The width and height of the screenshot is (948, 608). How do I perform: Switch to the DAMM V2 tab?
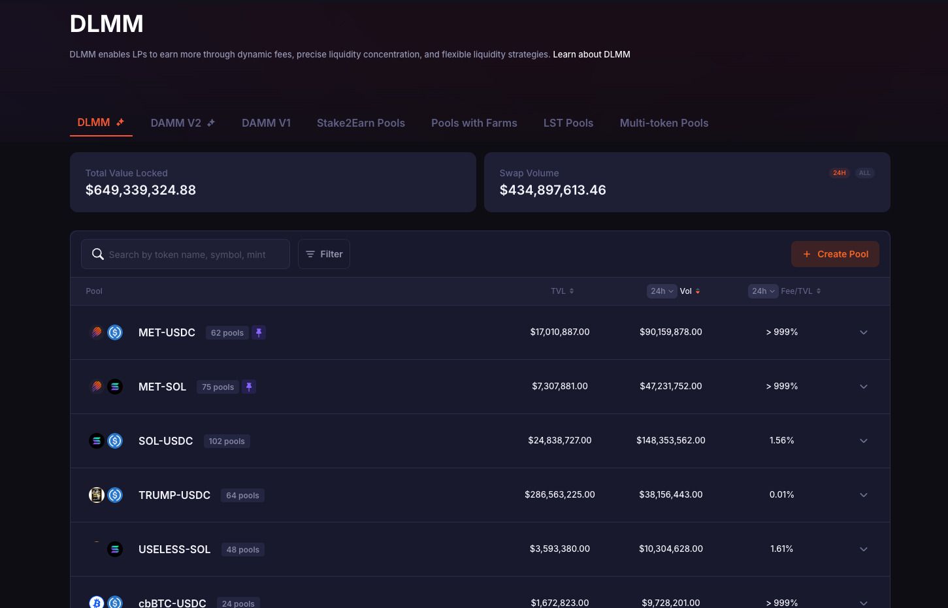(x=182, y=123)
